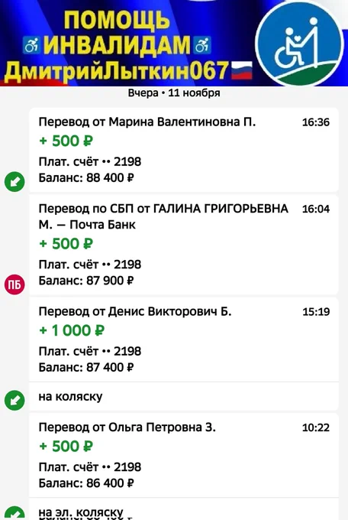Image resolution: width=348 pixels, height=520 pixels.
Task: Tap the wheelchair helper logo in the banner
Action: (x=300, y=44)
